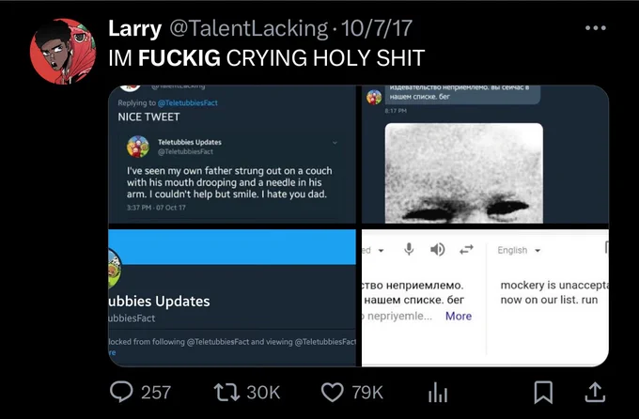Viewport: 639px width, 419px height.
Task: Open the reply comment icon
Action: coord(121,392)
